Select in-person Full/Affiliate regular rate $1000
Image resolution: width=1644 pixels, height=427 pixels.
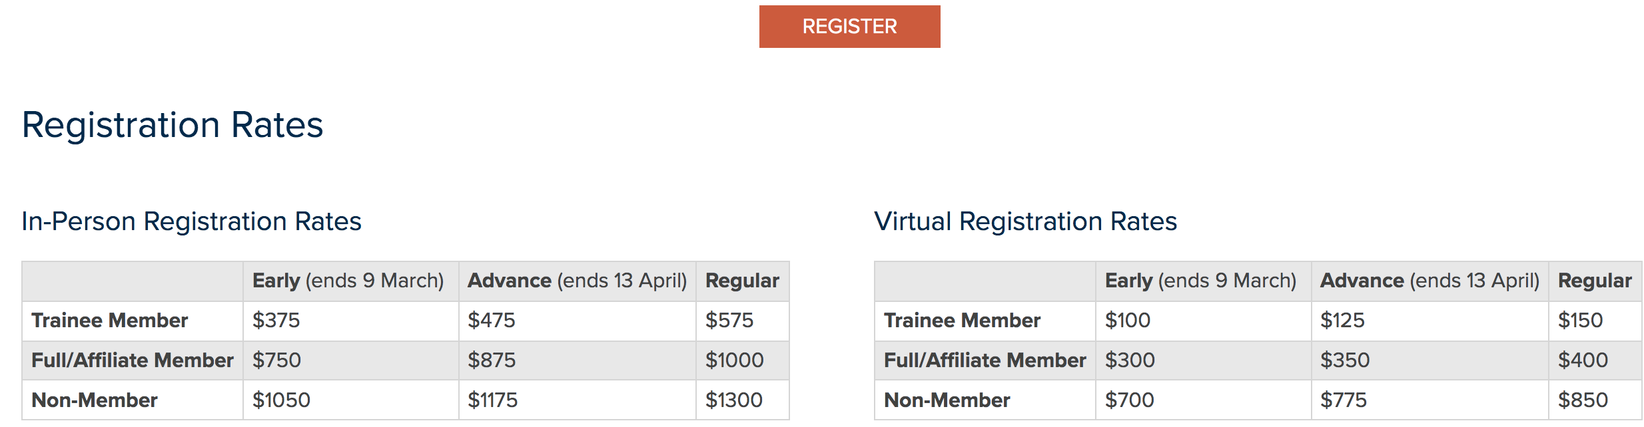coord(734,360)
